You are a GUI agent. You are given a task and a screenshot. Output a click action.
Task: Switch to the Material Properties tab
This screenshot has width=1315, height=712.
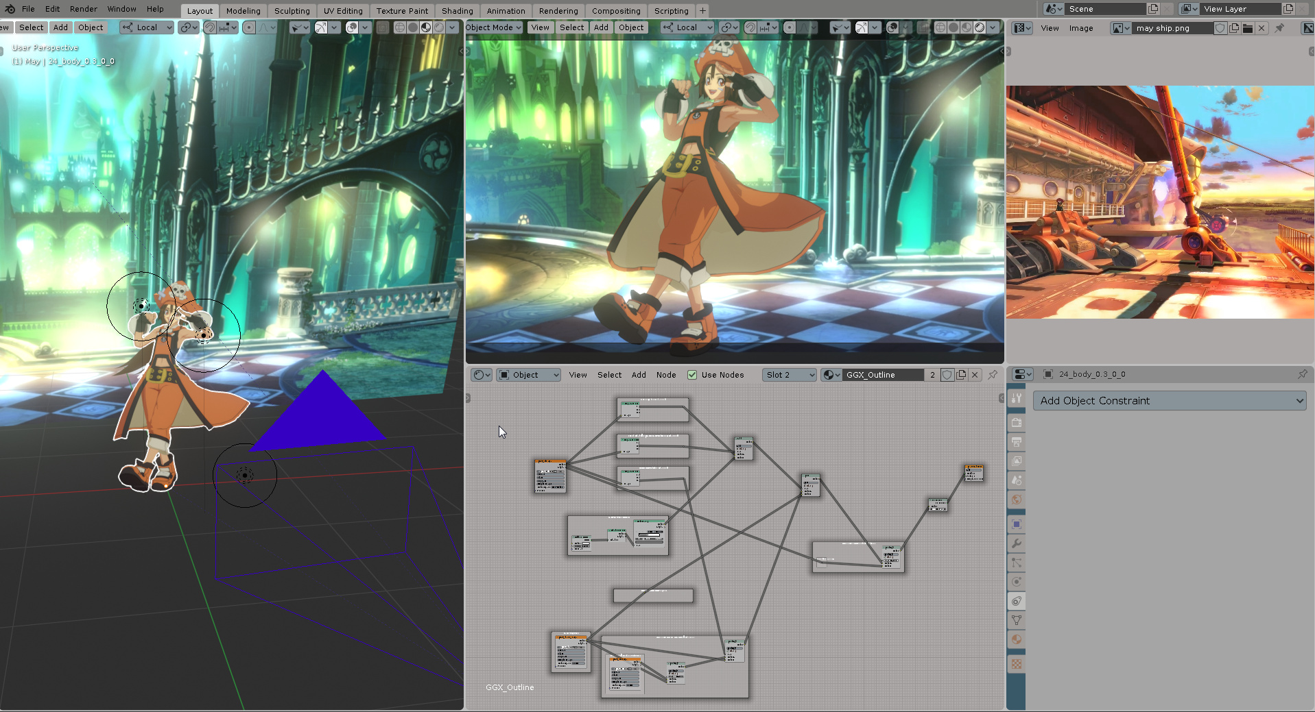coord(1017,639)
